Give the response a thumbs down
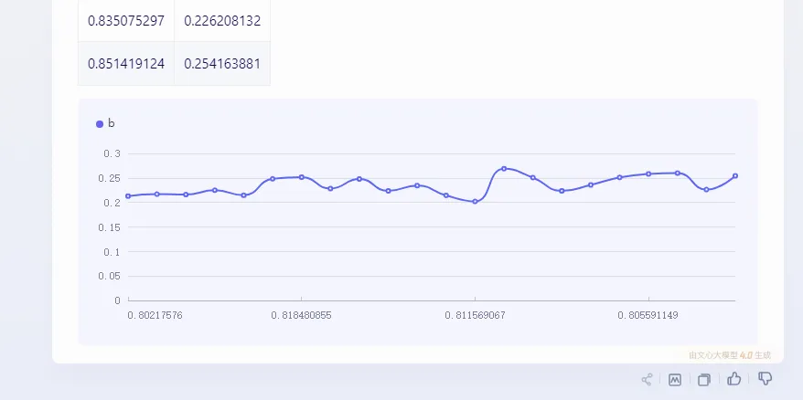The image size is (803, 400). coord(766,379)
